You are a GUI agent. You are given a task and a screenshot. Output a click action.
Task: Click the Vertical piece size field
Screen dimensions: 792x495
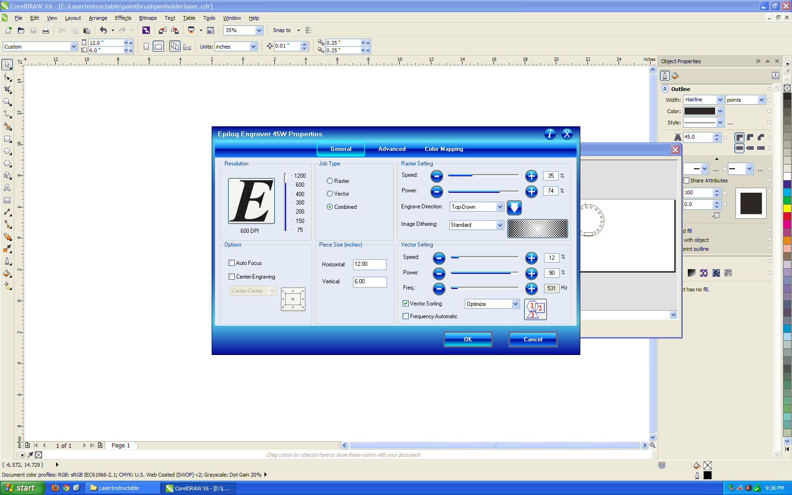(x=370, y=281)
